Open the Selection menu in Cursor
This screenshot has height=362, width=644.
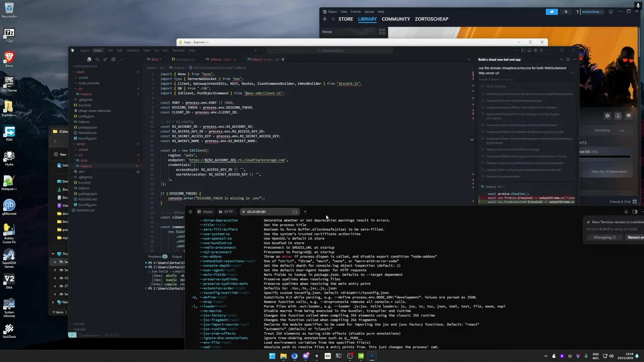coord(133,50)
